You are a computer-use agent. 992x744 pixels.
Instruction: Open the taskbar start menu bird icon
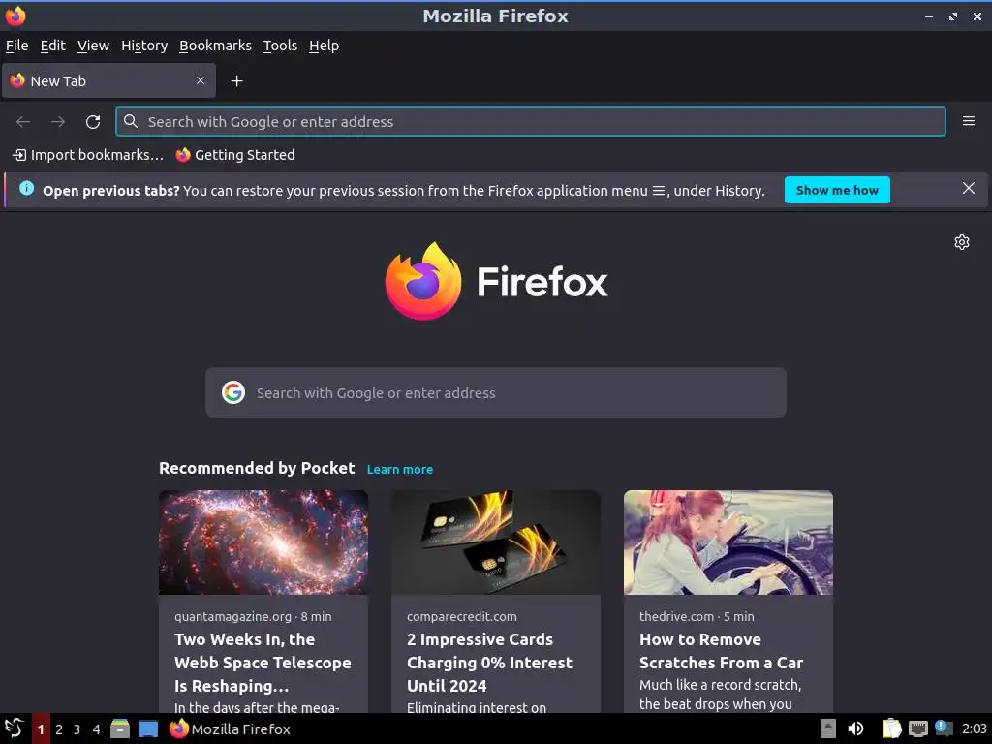pos(14,728)
